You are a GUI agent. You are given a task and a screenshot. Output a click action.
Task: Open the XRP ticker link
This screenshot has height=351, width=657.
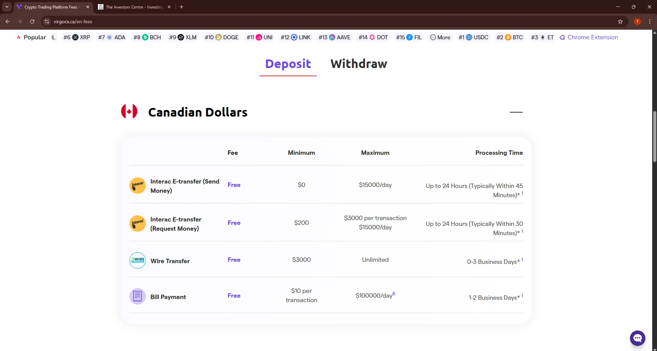77,37
